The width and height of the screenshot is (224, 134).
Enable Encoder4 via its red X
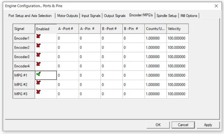(x=38, y=64)
